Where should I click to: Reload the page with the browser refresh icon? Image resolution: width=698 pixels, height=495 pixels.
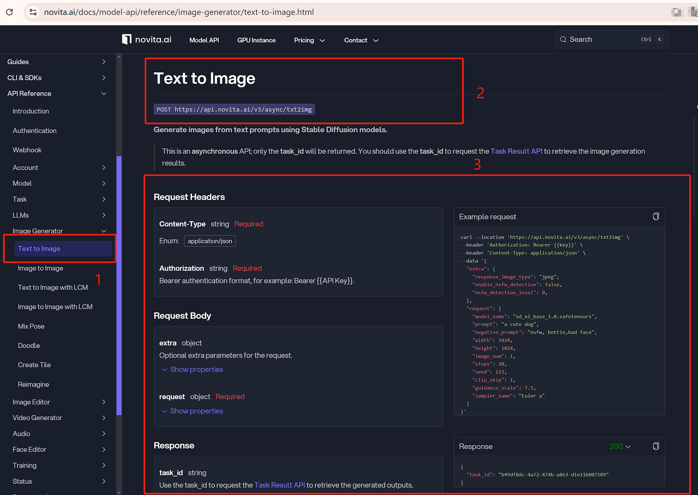pos(9,12)
